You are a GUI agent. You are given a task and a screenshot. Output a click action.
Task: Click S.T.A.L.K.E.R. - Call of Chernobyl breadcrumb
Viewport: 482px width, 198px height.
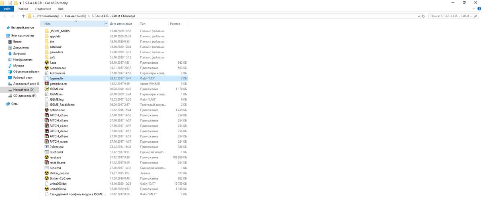click(x=113, y=16)
